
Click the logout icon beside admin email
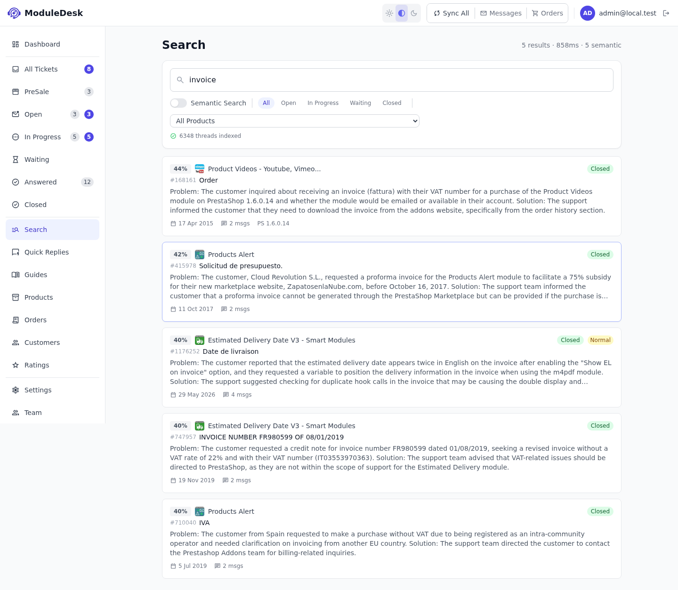(x=666, y=13)
